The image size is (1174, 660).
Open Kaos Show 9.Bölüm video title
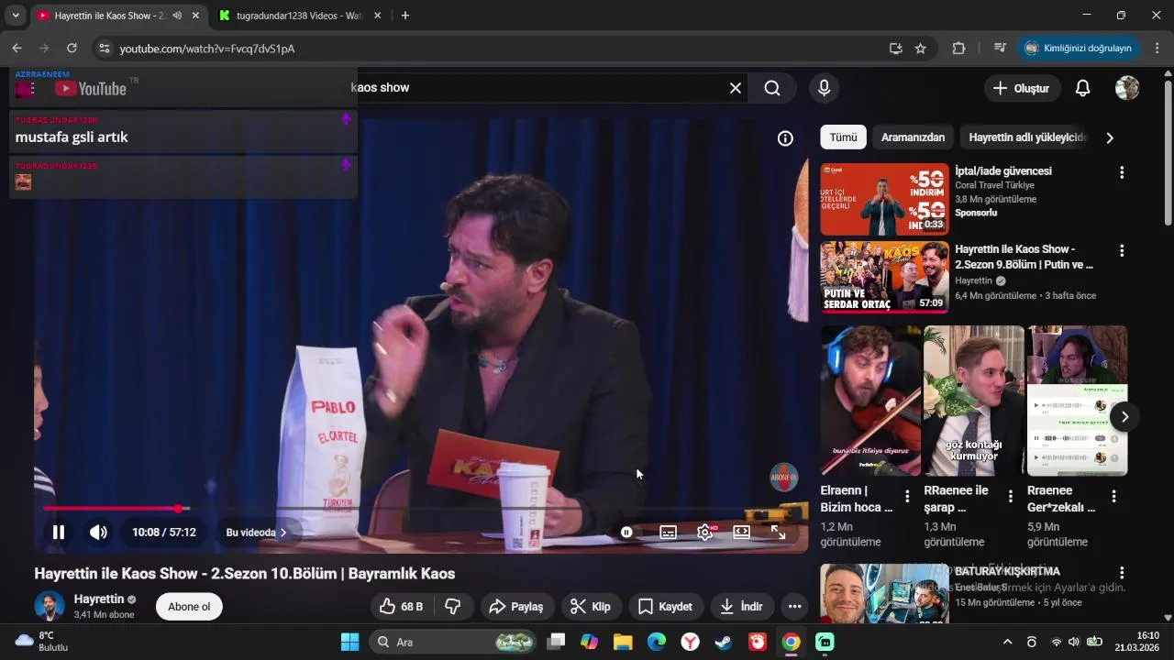click(x=1024, y=257)
